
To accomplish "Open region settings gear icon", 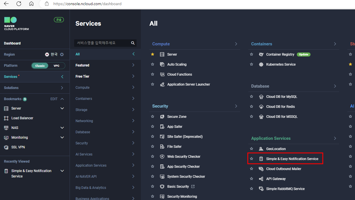I will tap(62, 54).
